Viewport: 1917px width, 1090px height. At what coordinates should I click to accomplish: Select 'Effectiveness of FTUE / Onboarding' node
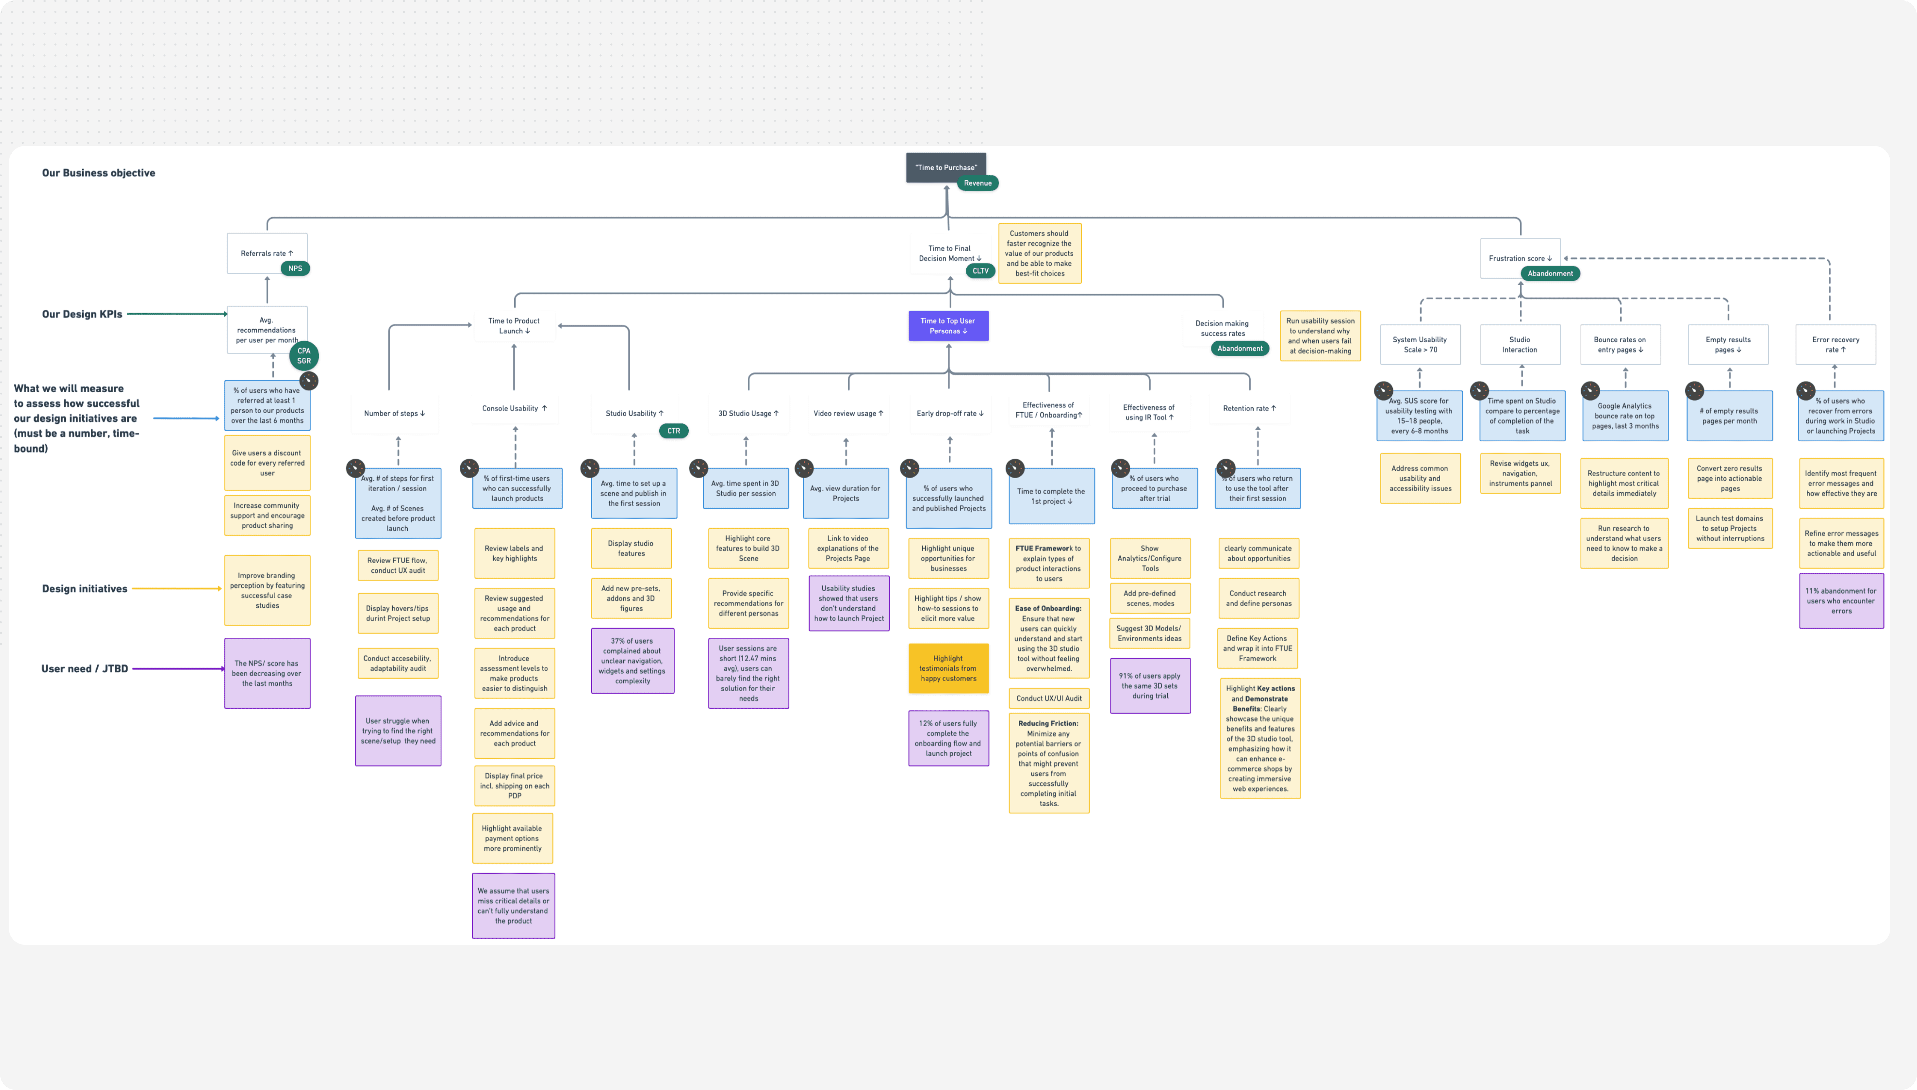[1049, 410]
